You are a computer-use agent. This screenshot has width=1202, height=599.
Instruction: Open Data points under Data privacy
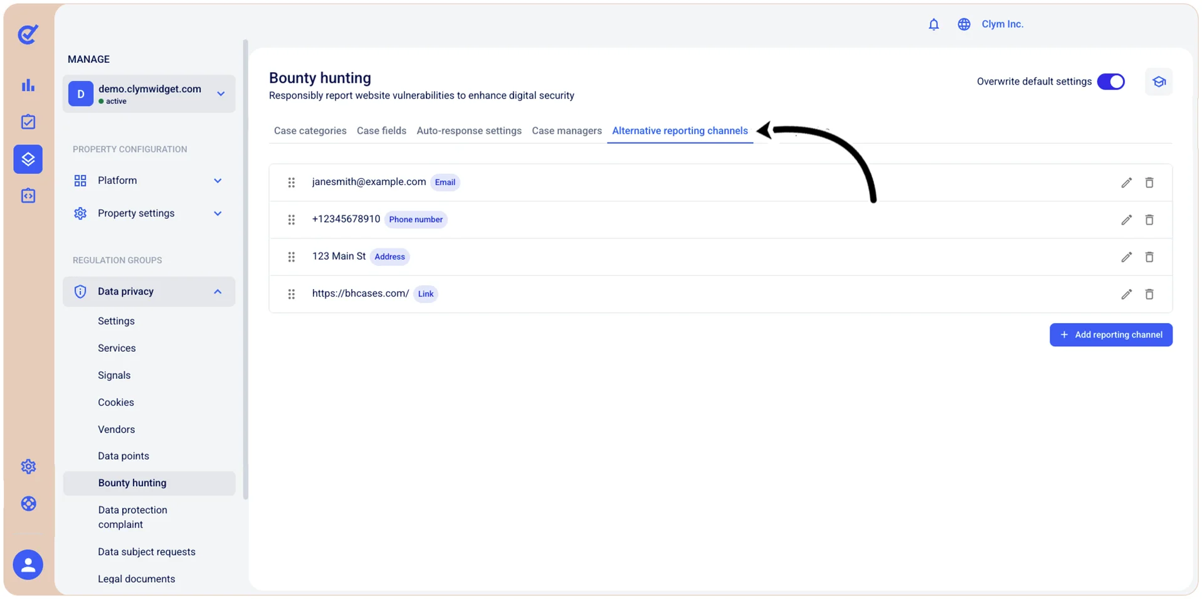pos(124,456)
